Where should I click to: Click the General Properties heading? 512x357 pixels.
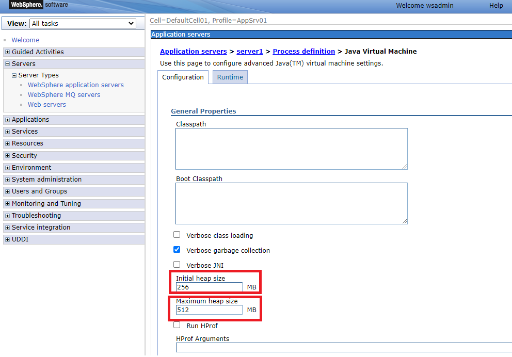click(203, 111)
